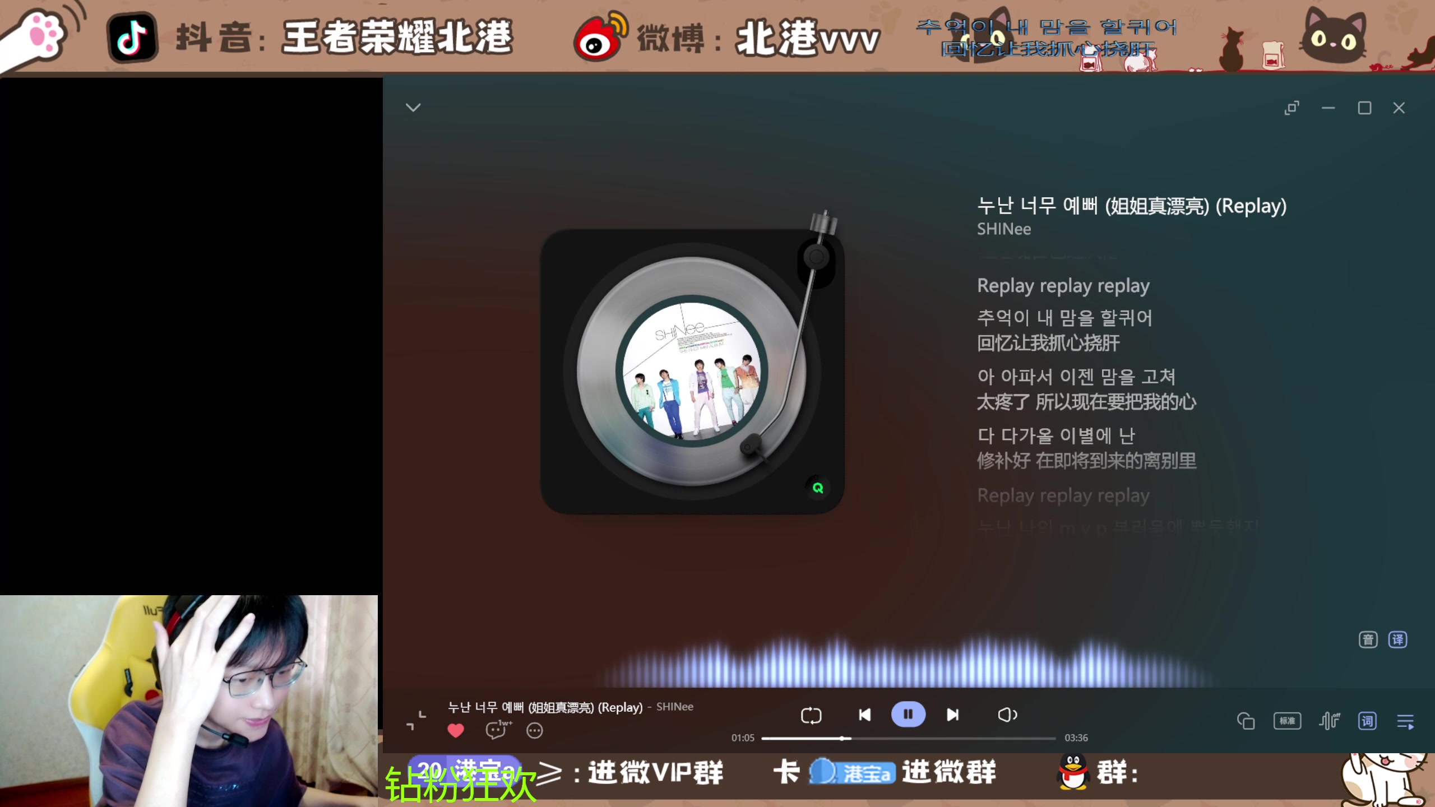Screen dimensions: 1435x807
Task: Pause the current song
Action: pyautogui.click(x=908, y=714)
